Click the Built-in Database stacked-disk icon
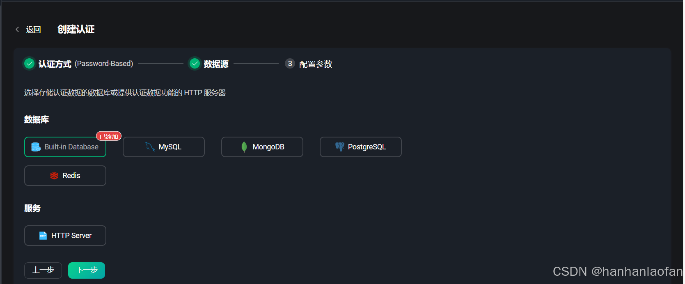685x284 pixels. point(36,147)
